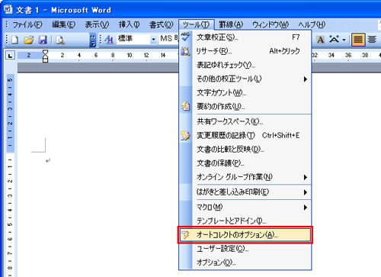
Task: Click the Word document icon in title bar
Action: click(8, 10)
